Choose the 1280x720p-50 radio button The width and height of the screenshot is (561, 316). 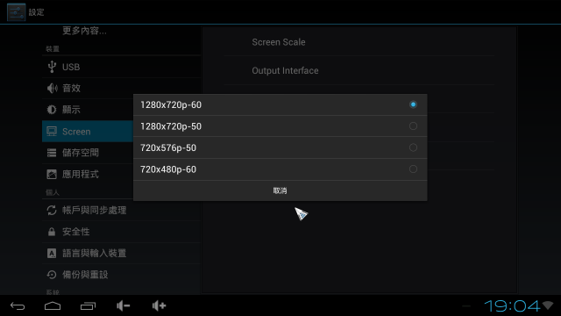pos(413,126)
